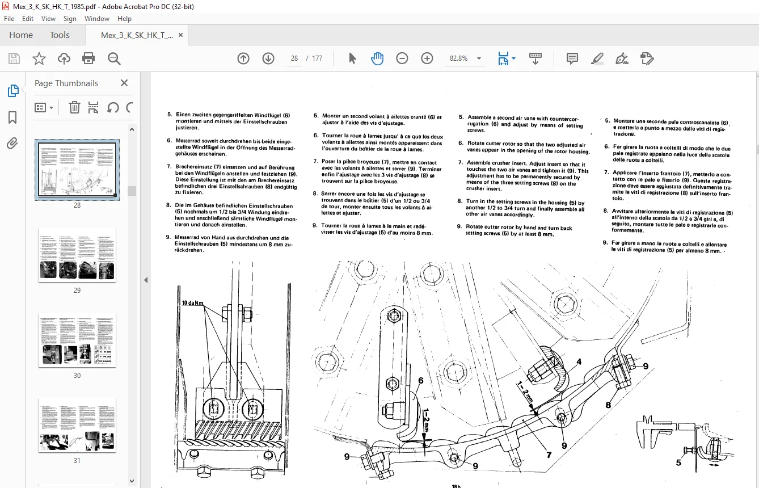Go to the next page
Screen dimensions: 759x488
click(268, 58)
